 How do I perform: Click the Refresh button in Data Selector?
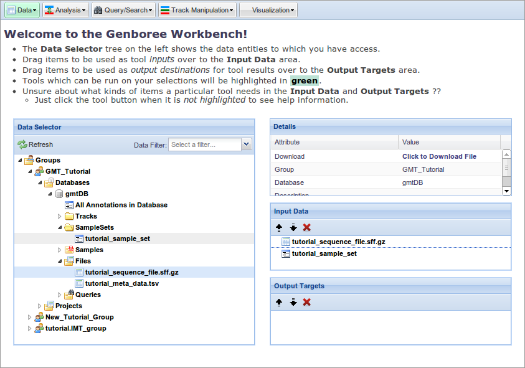pyautogui.click(x=35, y=144)
